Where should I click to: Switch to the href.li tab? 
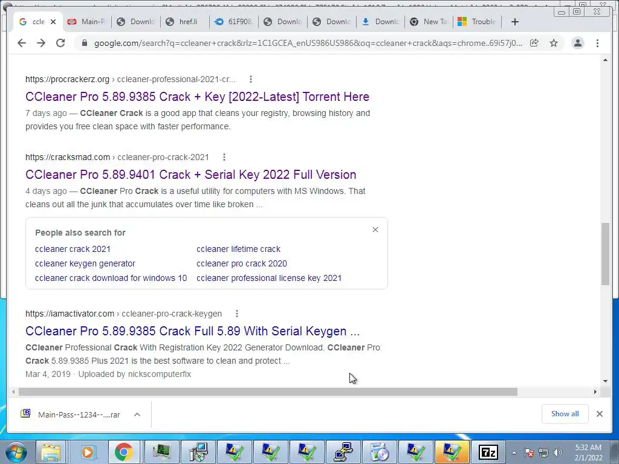pos(185,22)
